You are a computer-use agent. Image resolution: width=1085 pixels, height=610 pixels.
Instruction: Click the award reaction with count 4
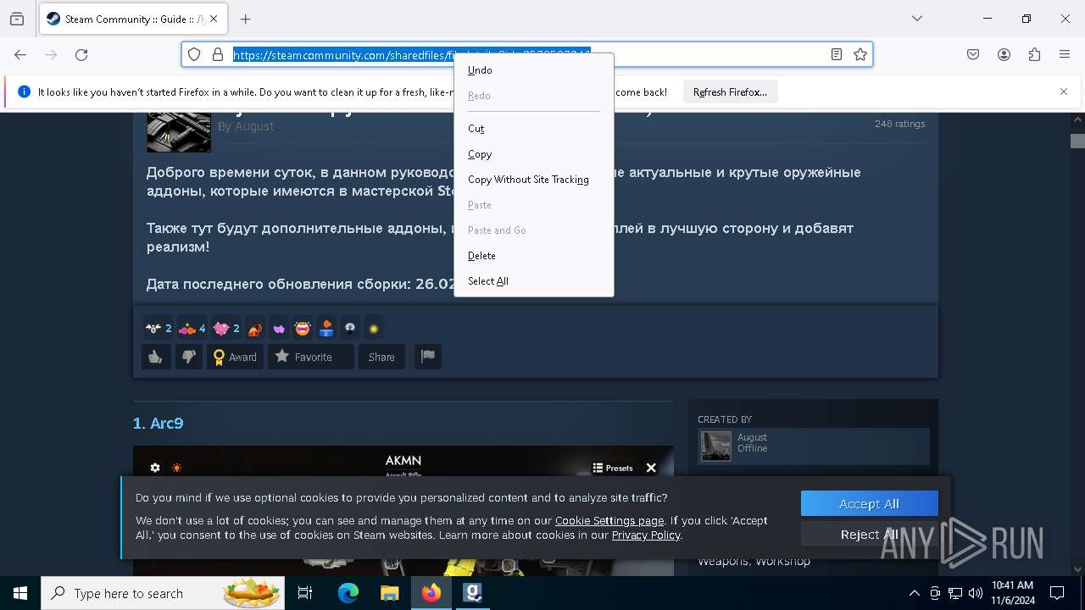pyautogui.click(x=192, y=328)
